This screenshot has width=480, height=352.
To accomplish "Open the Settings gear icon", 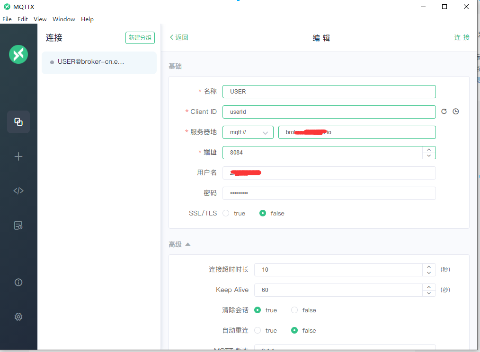I will (x=18, y=317).
